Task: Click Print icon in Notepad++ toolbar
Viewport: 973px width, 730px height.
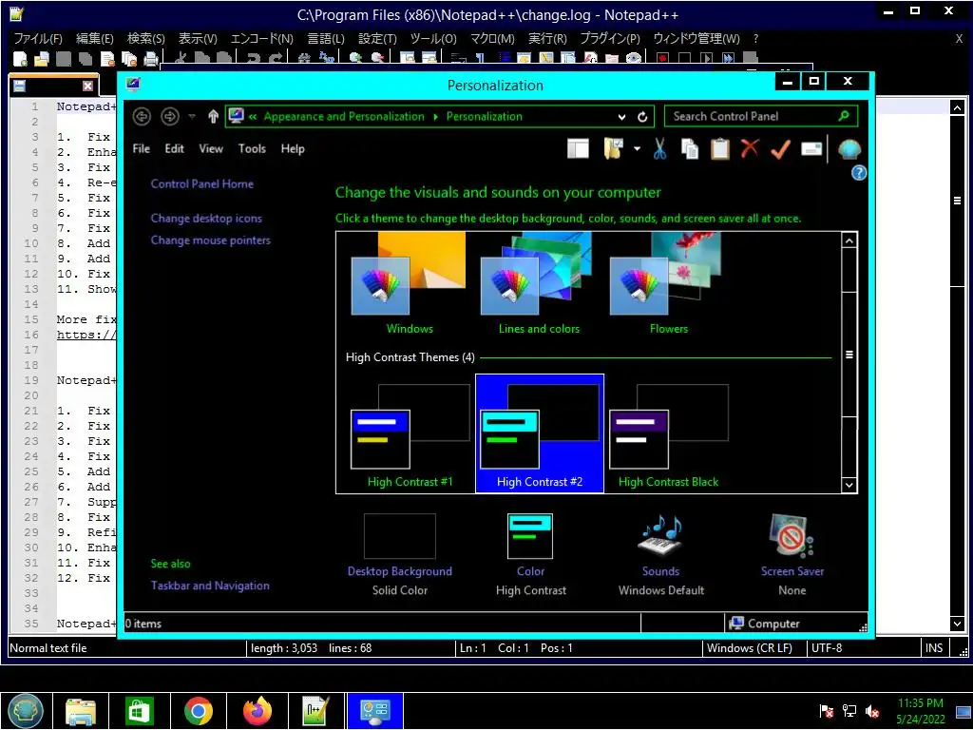Action: (151, 59)
